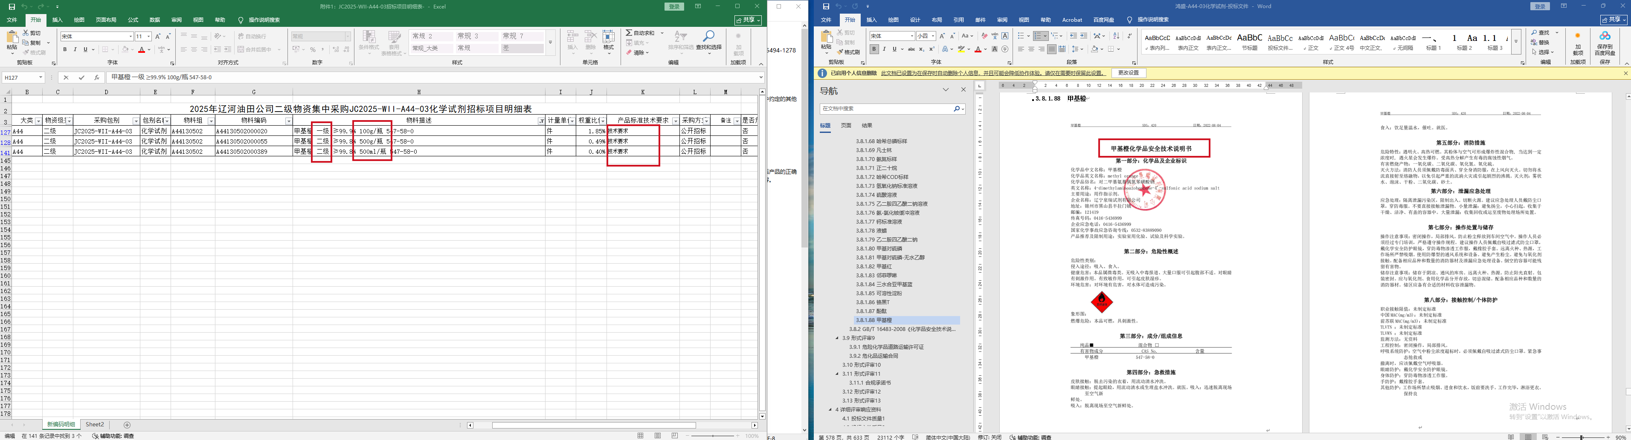This screenshot has height=440, width=1631.
Task: Decrease font size in Excel ribbon
Action: click(x=168, y=37)
